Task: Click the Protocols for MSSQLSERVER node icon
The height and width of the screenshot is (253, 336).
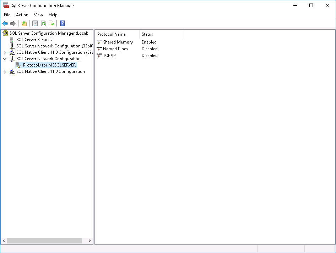Action: tap(18, 65)
